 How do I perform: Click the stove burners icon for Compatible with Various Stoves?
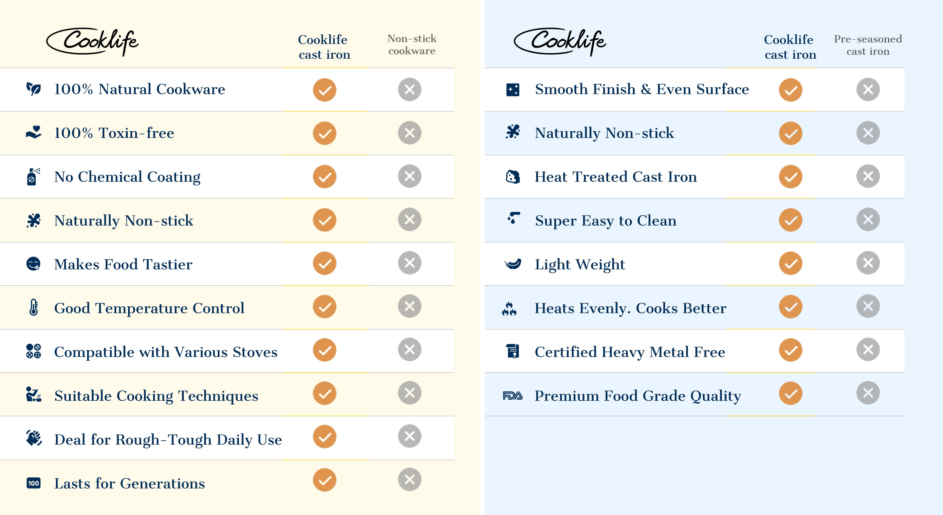34,351
